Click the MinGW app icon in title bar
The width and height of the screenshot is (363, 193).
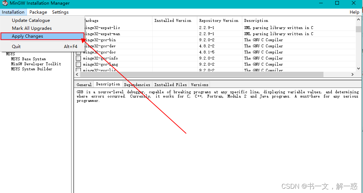5,3
